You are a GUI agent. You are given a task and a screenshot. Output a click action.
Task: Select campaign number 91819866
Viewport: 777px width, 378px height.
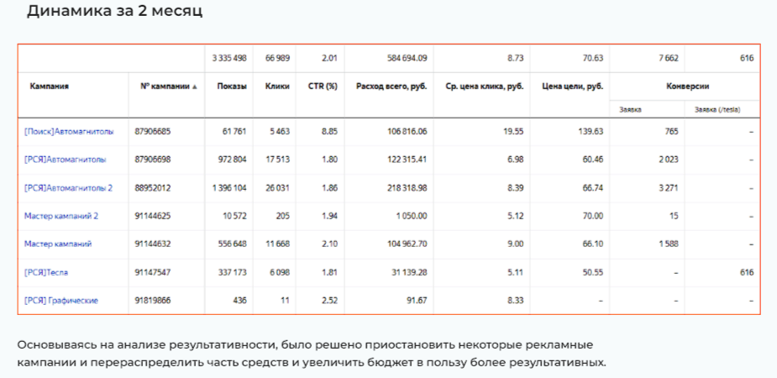click(x=154, y=301)
